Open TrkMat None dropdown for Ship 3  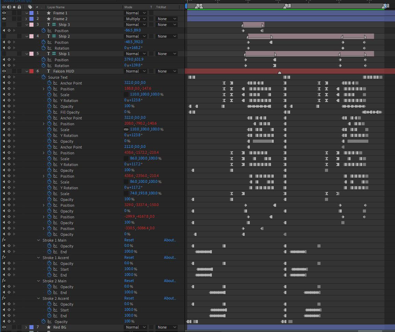coord(166,24)
